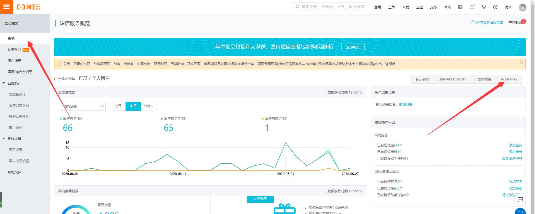
Task: Open the help question-mark icon
Action: tap(495, 7)
